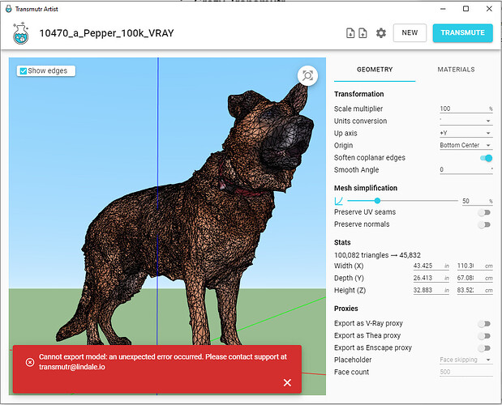The height and width of the screenshot is (405, 502).
Task: Click the mesh simplification curve icon
Action: click(338, 201)
